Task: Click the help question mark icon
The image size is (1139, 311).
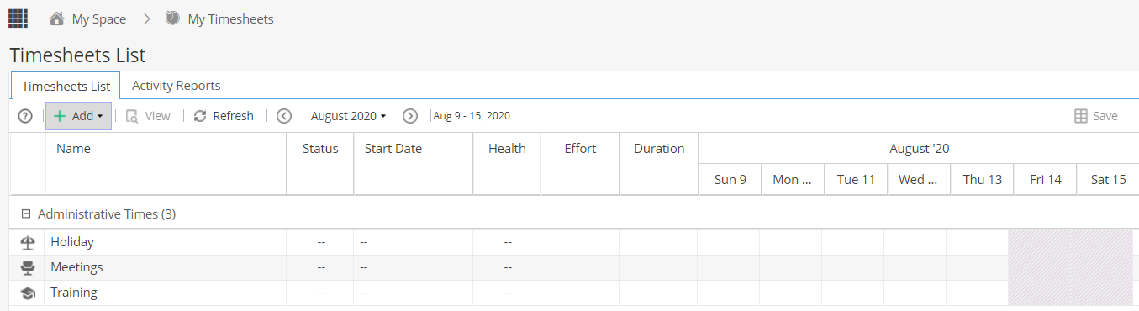Action: (x=25, y=116)
